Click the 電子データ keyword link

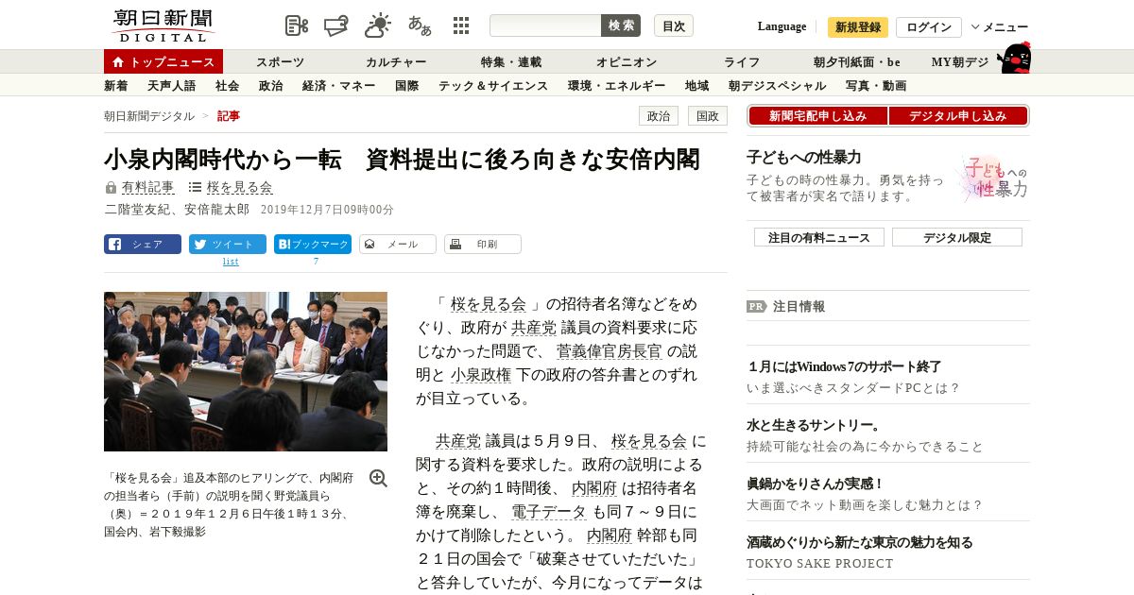point(549,512)
